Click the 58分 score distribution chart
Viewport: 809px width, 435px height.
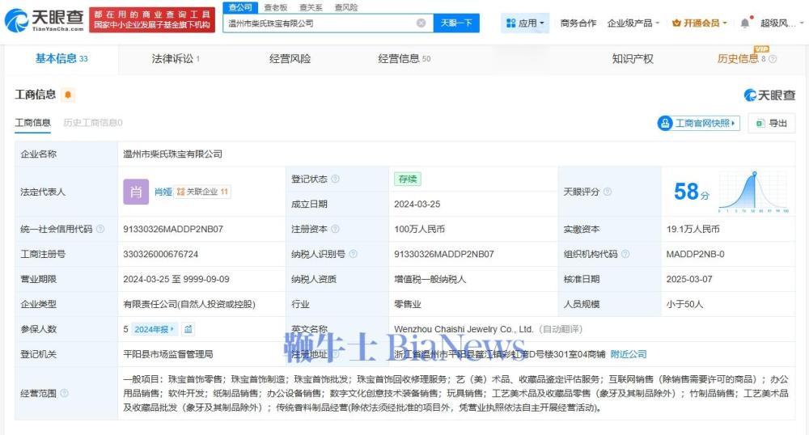(x=753, y=192)
